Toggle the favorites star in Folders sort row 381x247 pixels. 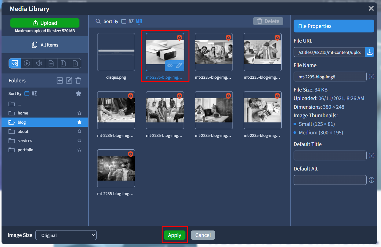click(x=79, y=93)
